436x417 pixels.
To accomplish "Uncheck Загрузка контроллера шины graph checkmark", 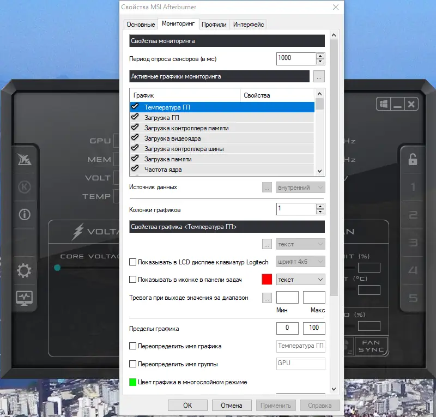I will [135, 148].
